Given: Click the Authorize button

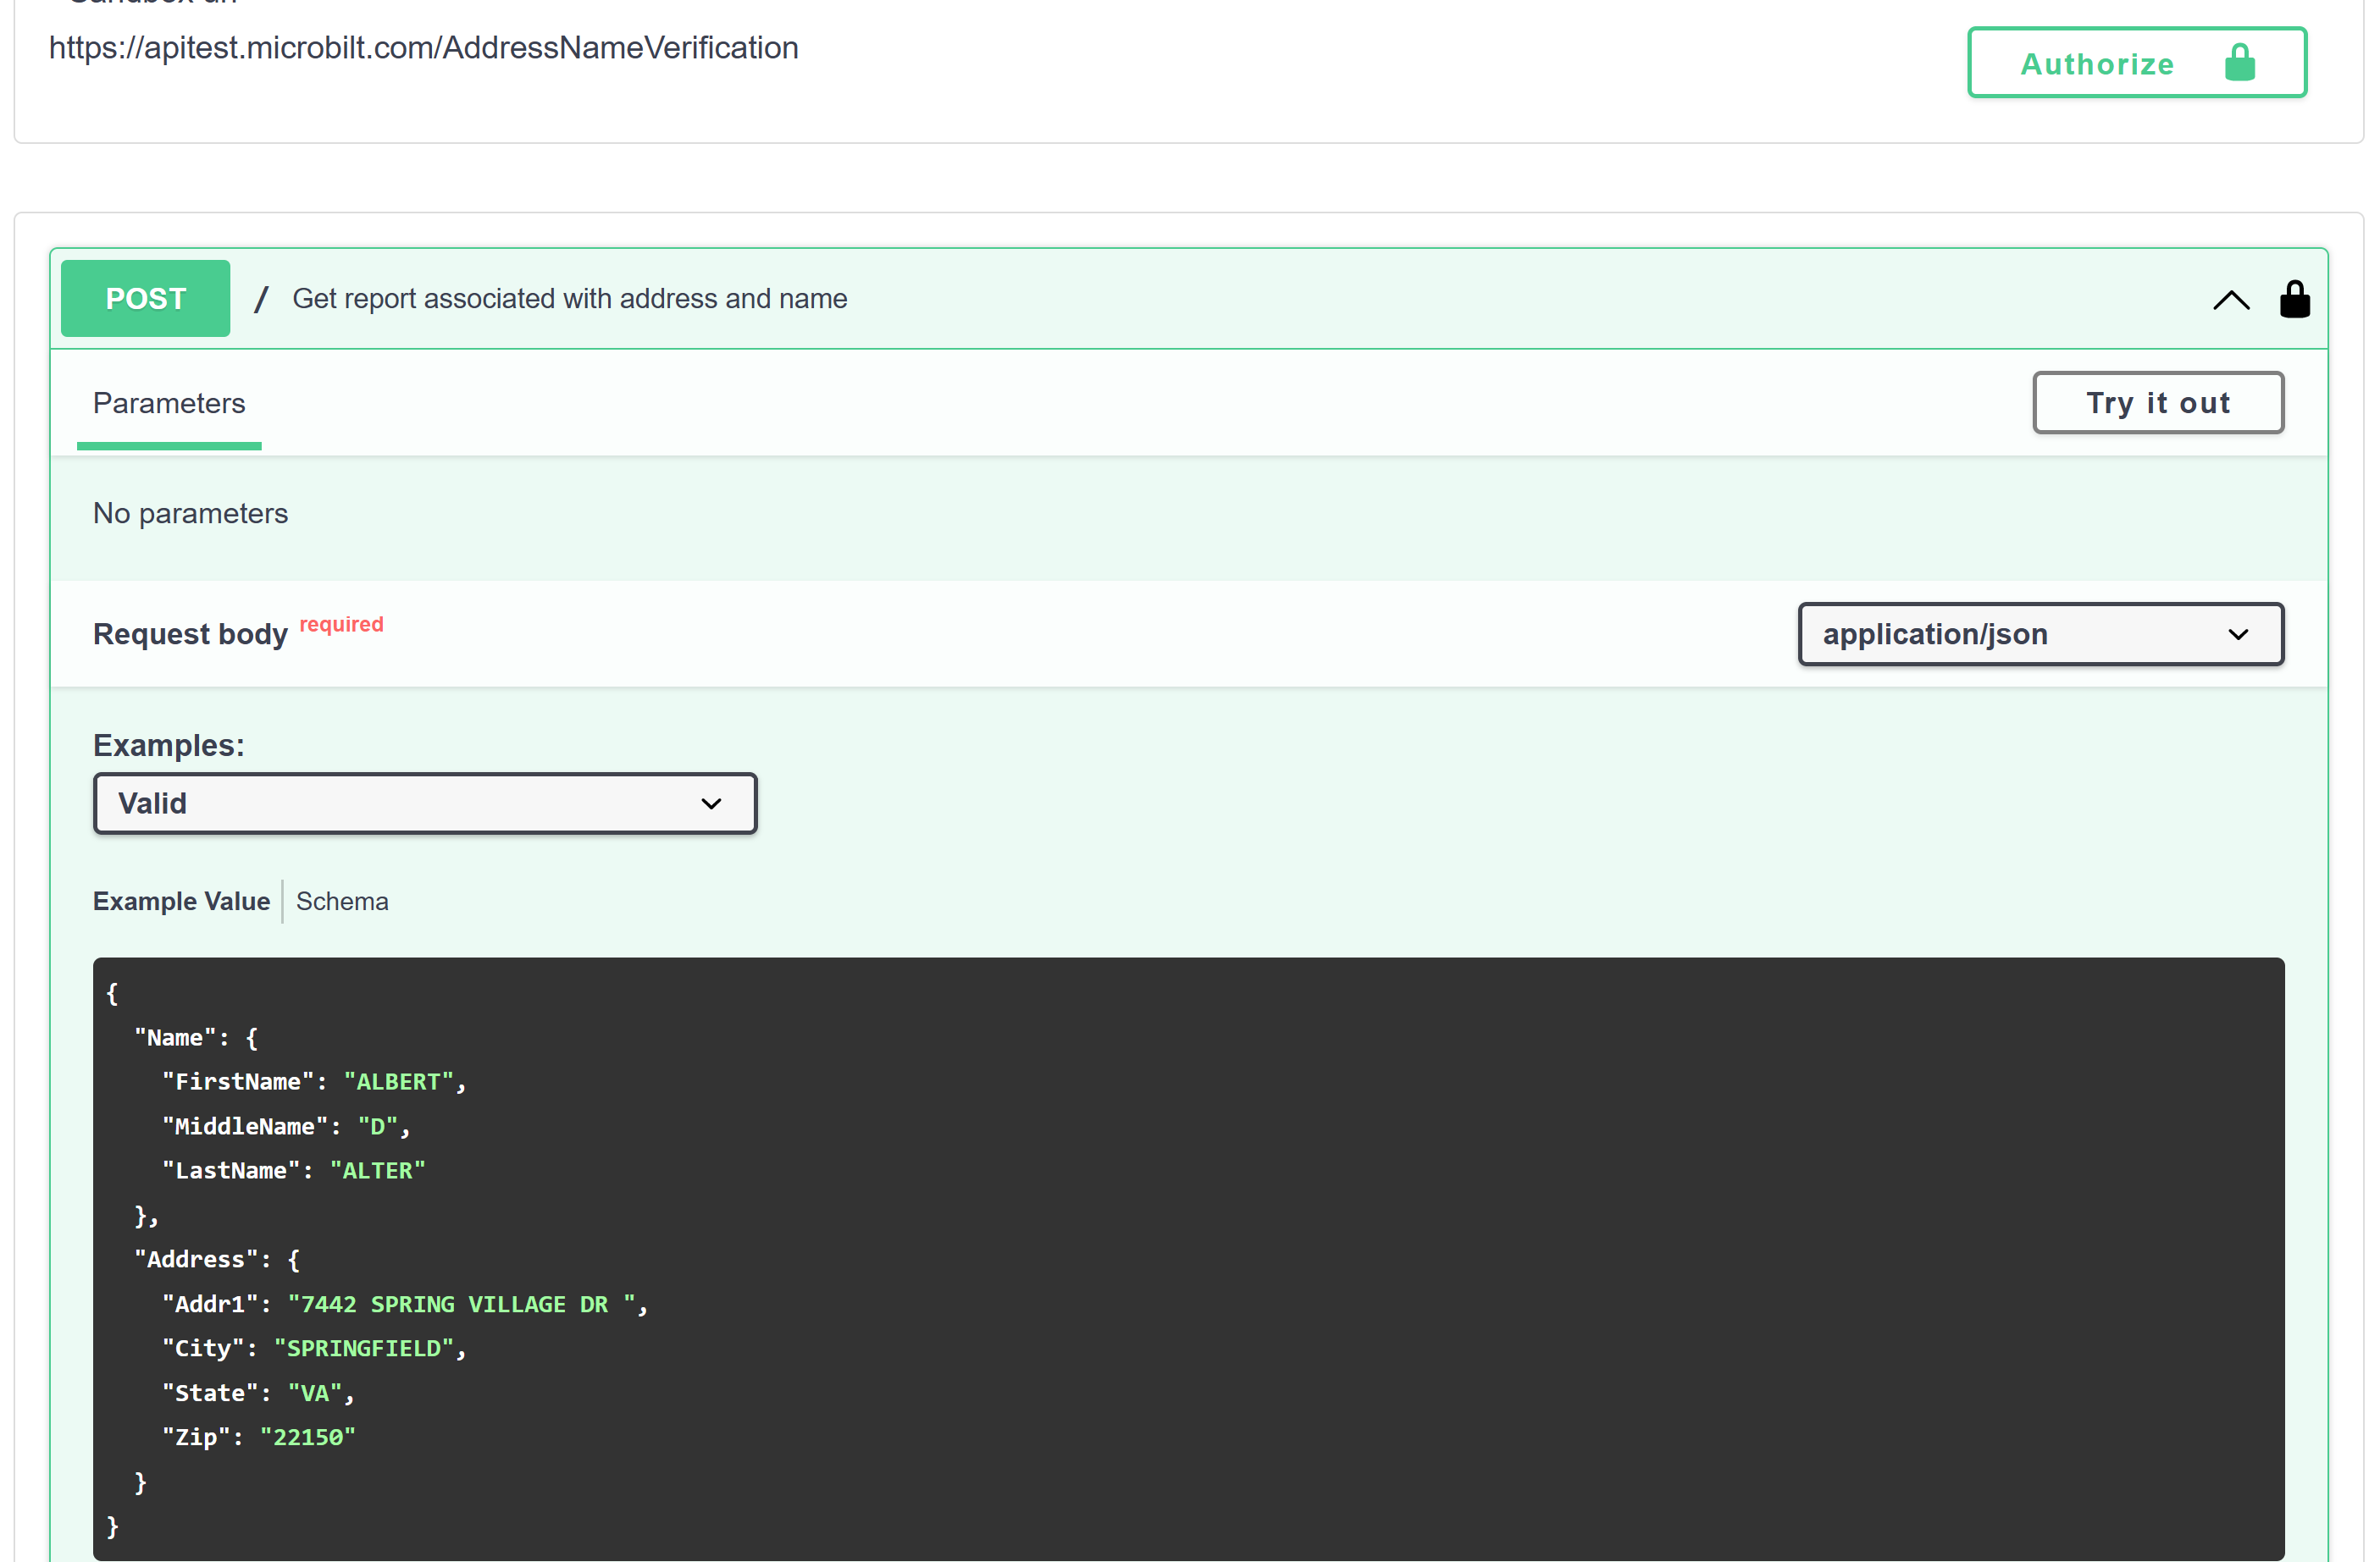Looking at the screenshot, I should coord(2137,63).
